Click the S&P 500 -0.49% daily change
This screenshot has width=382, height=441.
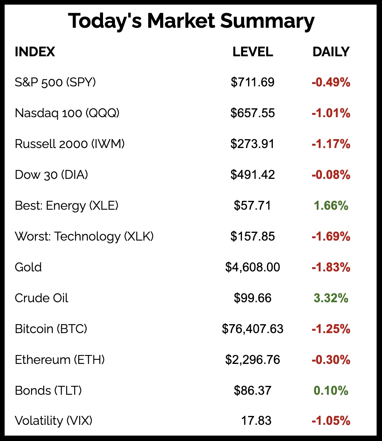[x=331, y=82]
